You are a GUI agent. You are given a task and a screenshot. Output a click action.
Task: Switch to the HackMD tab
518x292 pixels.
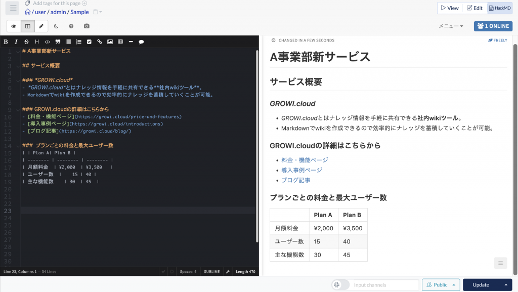(x=500, y=8)
